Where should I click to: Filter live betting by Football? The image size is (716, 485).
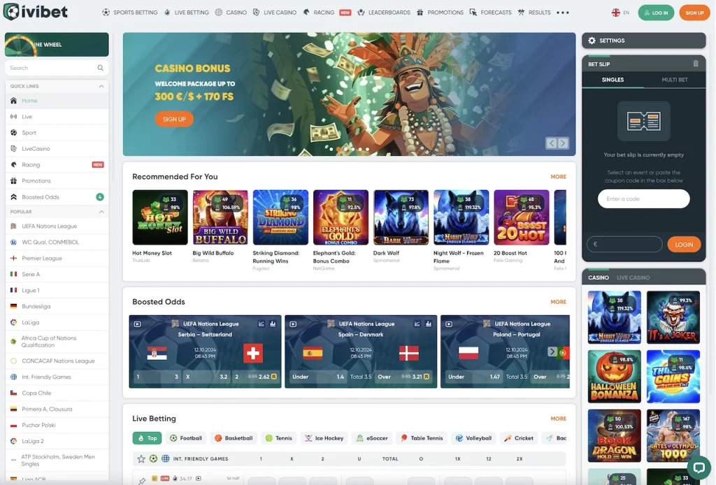(186, 438)
